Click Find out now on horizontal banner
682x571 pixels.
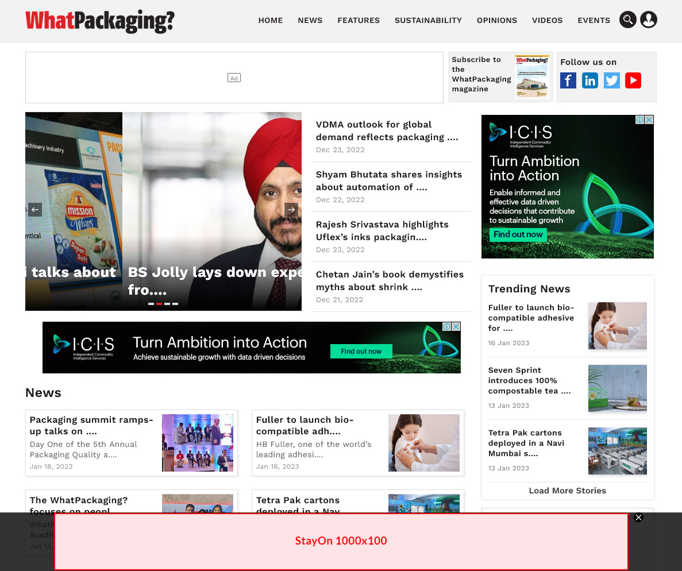click(361, 352)
